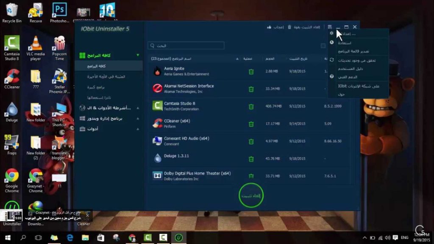Click the trash icon for Akamai NetSession Interface
Screen dimensions: 434x244
251,89
